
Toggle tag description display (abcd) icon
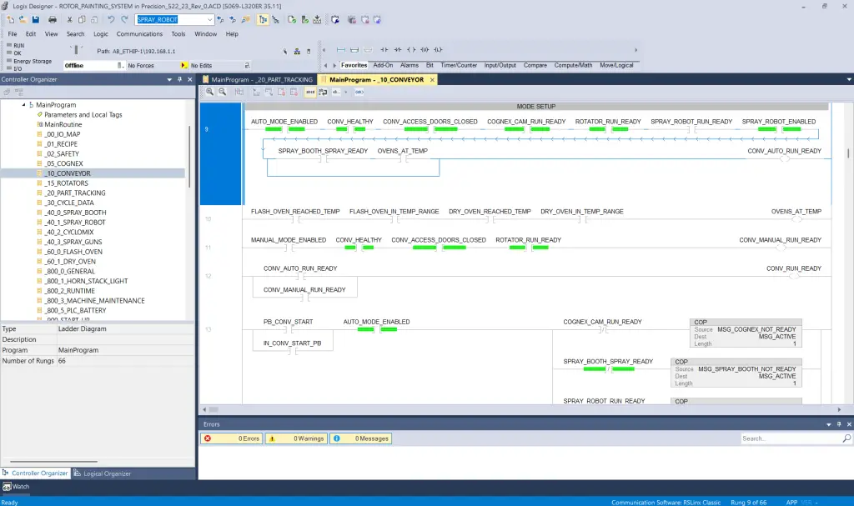pyautogui.click(x=310, y=92)
